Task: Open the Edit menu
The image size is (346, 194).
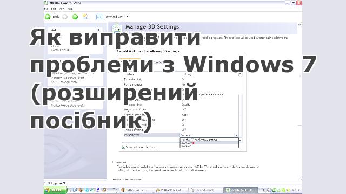Action: (54, 9)
